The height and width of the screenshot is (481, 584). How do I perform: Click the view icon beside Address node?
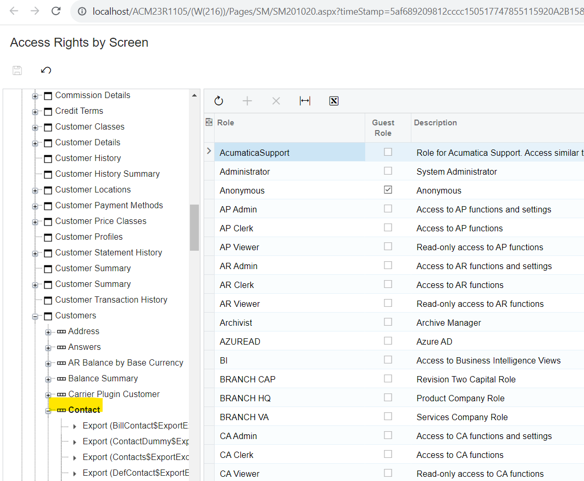(61, 332)
